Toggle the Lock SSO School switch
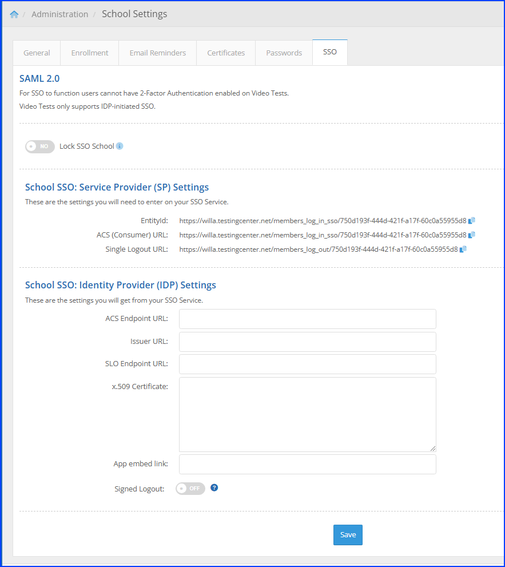 pyautogui.click(x=40, y=146)
